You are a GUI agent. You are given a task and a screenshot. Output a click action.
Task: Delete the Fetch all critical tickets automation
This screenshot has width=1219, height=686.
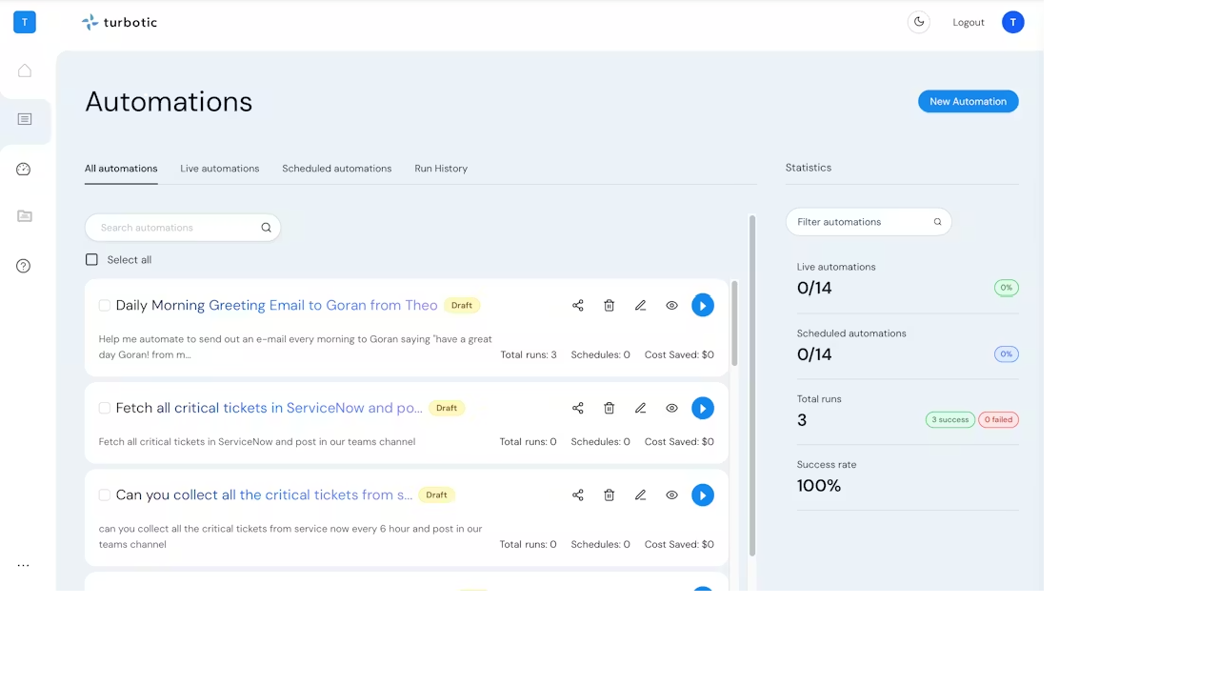point(609,408)
